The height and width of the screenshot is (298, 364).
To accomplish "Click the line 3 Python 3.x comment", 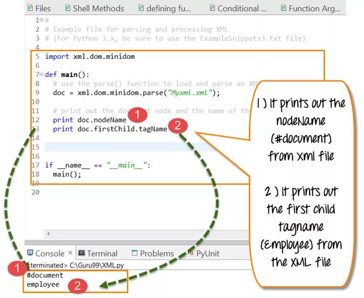I will coord(175,39).
